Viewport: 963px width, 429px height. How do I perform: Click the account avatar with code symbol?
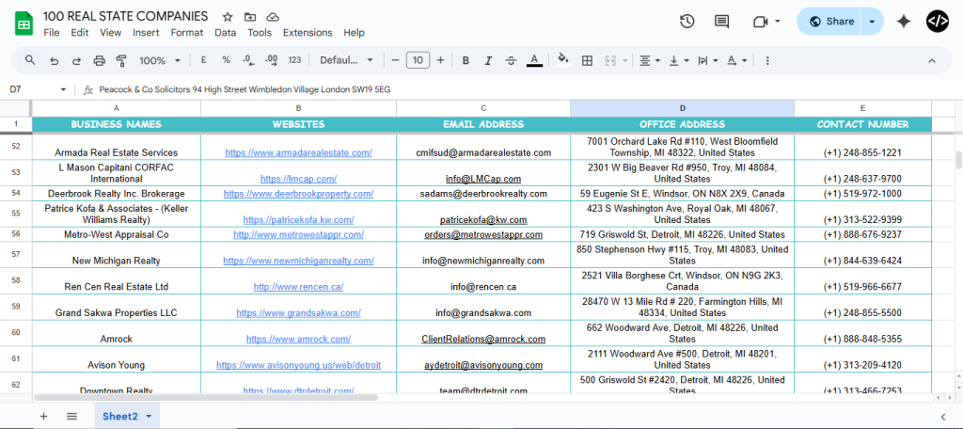[938, 22]
